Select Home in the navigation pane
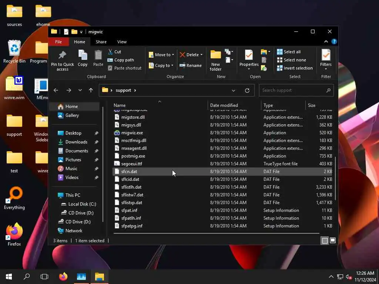Screen dimensions: 379x284 click(74, 106)
